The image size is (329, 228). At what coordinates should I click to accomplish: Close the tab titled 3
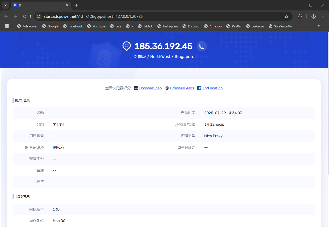tap(67, 5)
